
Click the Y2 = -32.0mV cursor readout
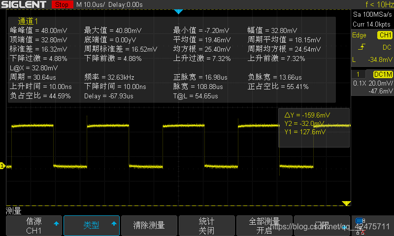304,123
